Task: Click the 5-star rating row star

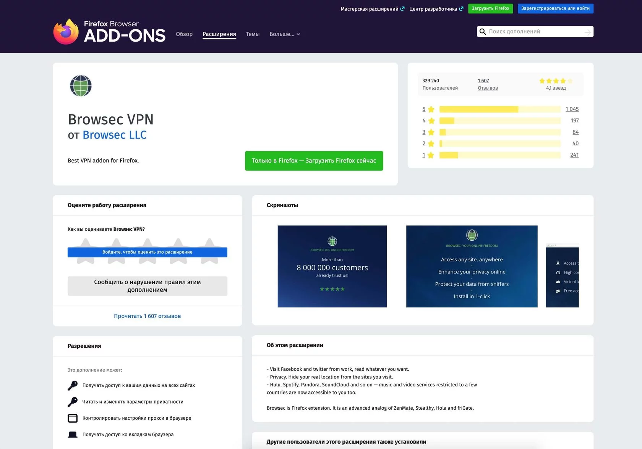Action: pos(431,109)
